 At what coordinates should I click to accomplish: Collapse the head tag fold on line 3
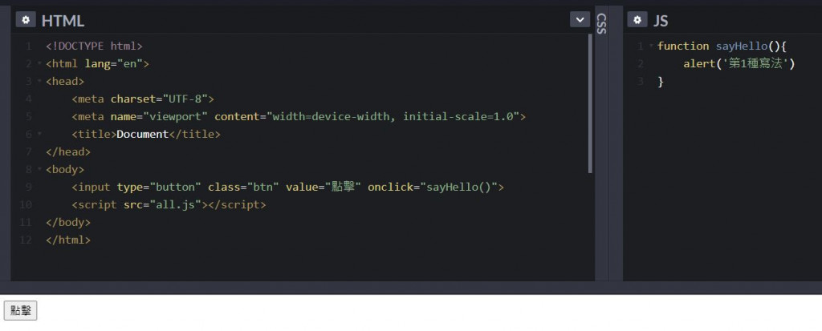(x=39, y=81)
